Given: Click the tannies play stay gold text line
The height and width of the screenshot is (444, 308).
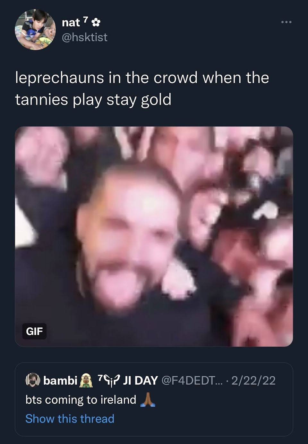Looking at the screenshot, I should click(x=93, y=100).
